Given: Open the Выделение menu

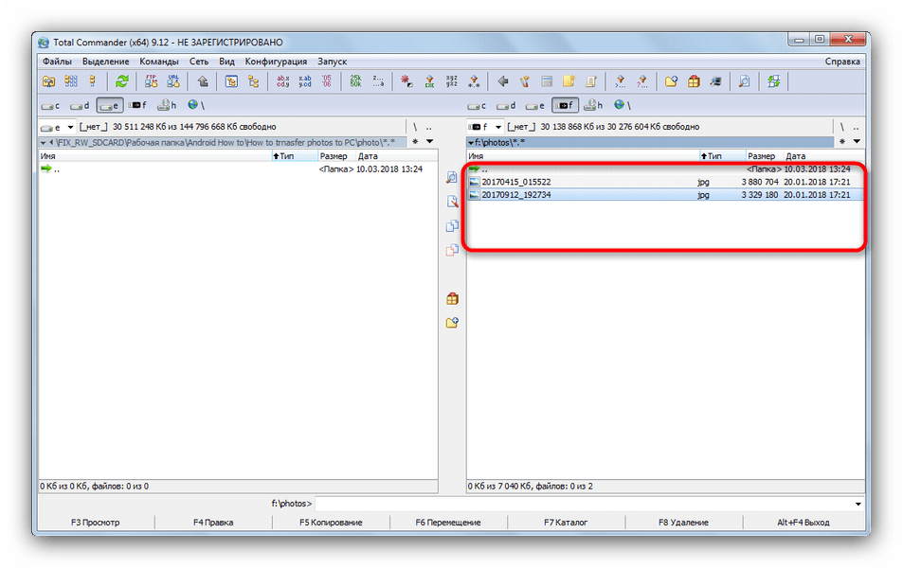Looking at the screenshot, I should (x=105, y=62).
